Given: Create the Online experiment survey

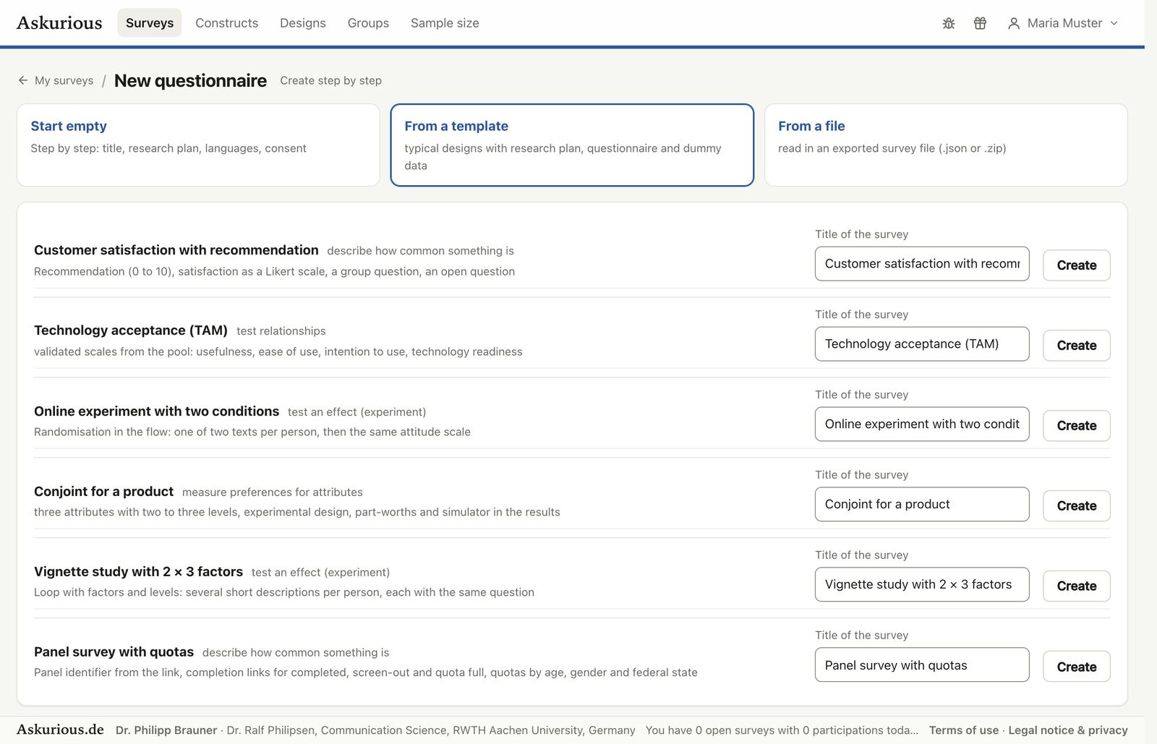Looking at the screenshot, I should coord(1076,425).
